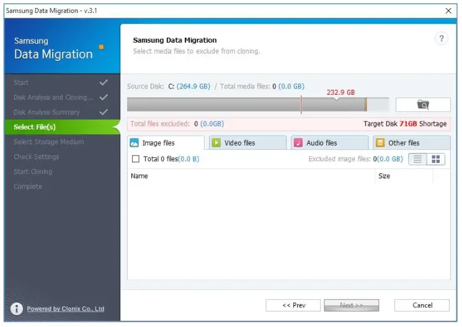Click Select media files to exclude subtitle

pyautogui.click(x=197, y=51)
